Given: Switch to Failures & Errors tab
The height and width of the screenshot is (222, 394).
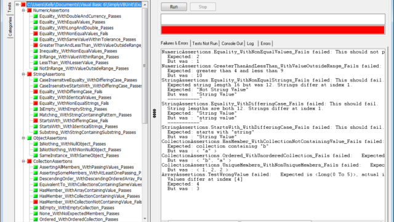Looking at the screenshot, I should [174, 43].
